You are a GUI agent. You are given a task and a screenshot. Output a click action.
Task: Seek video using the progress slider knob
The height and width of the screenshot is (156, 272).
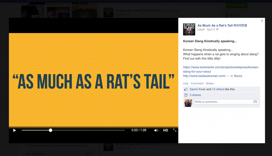[51, 130]
